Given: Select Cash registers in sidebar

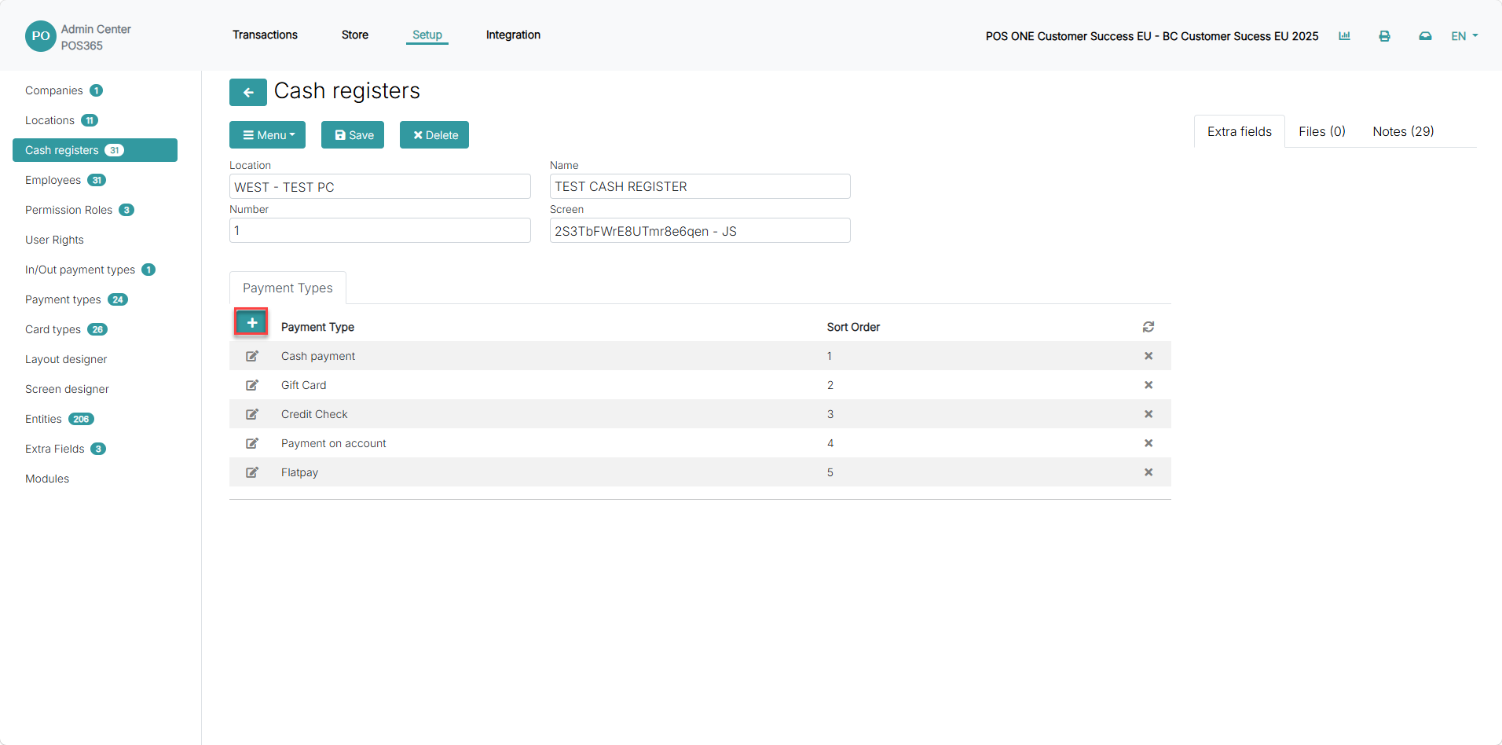Looking at the screenshot, I should click(95, 150).
